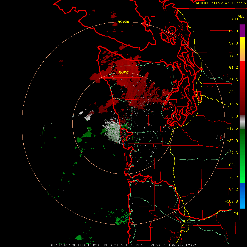The width and height of the screenshot is (247, 247).
Task: Click the 14.5 velocity scale value
Action: click(x=234, y=104)
